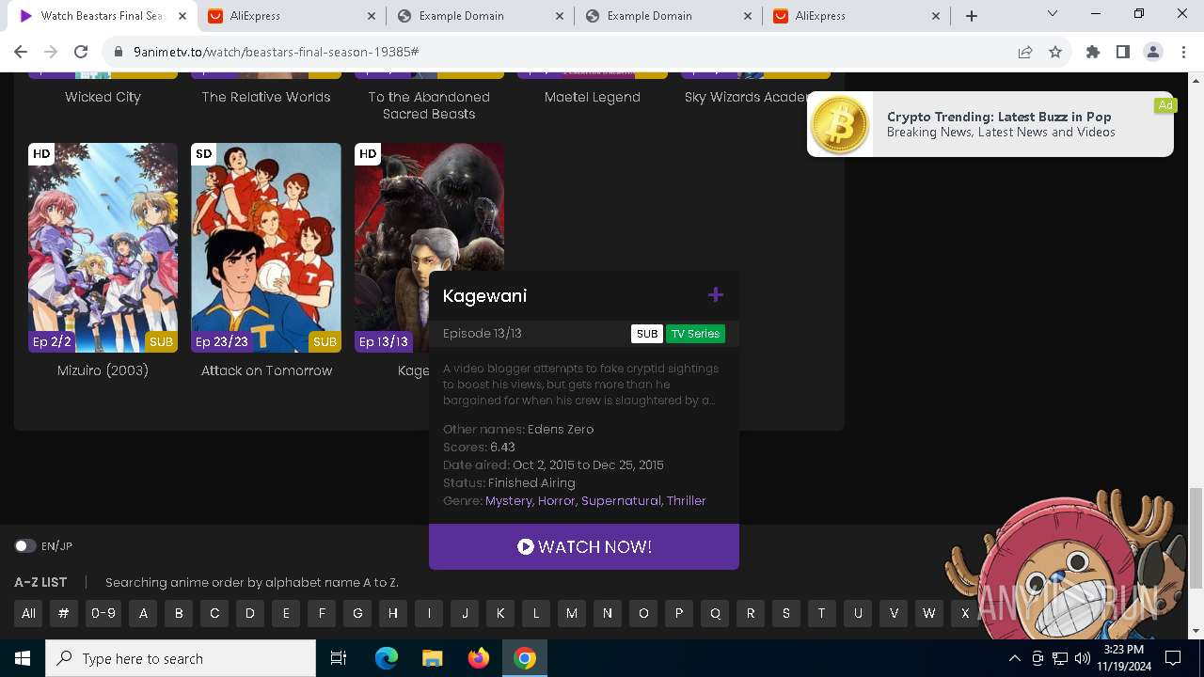This screenshot has width=1204, height=677.
Task: Open Windows Start menu
Action: pos(23,658)
